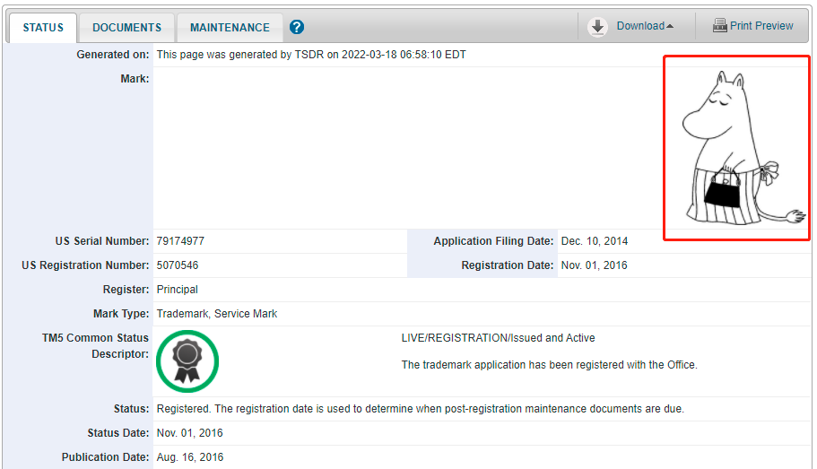Click the 'Registered. The registration date...' status text
The width and height of the screenshot is (817, 469).
[x=420, y=409]
